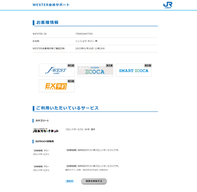Click the お客様情報 section heading
Image resolution: width=197 pixels, height=192 pixels.
(x=47, y=22)
